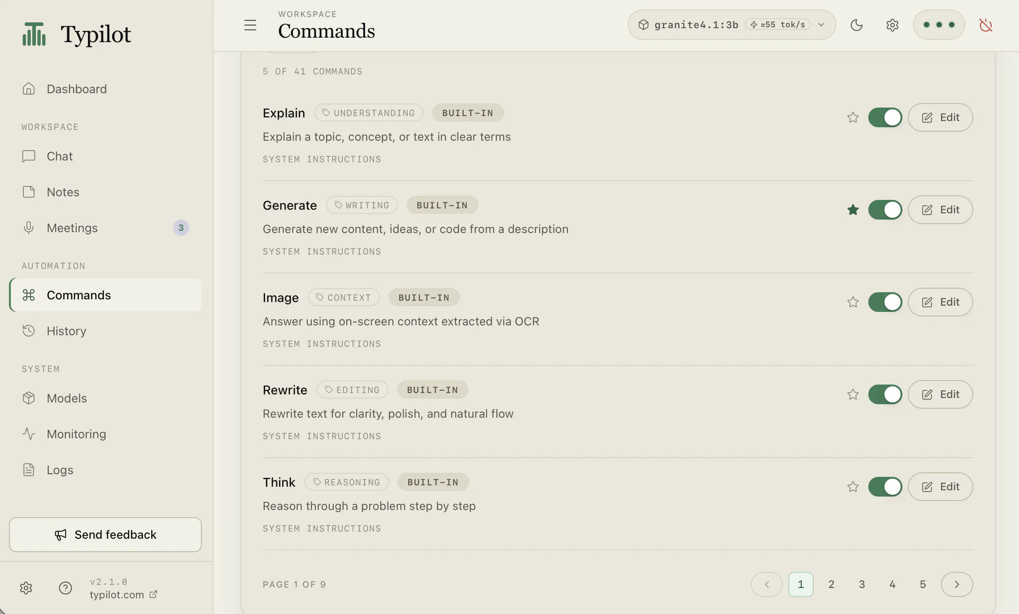The height and width of the screenshot is (614, 1019).
Task: Open the help question mark icon
Action: pos(65,588)
